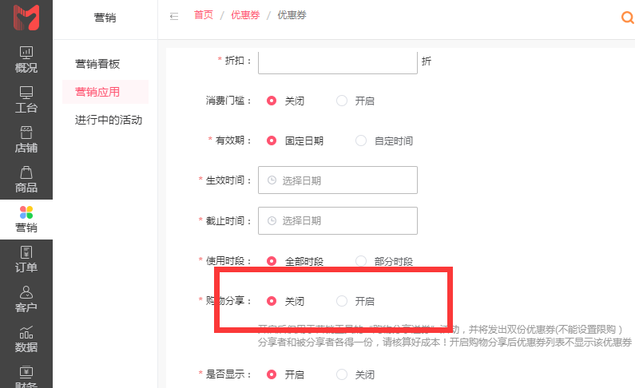Collapse the submenu with the fold icon
This screenshot has height=388, width=635.
coord(174,16)
